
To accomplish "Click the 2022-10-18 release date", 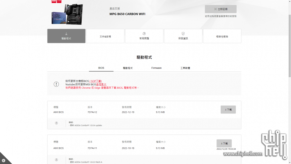I will pos(128,148).
